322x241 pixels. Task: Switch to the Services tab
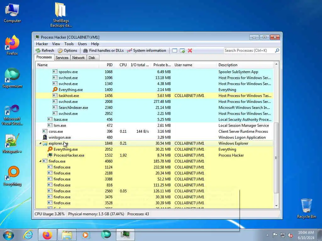(62, 58)
